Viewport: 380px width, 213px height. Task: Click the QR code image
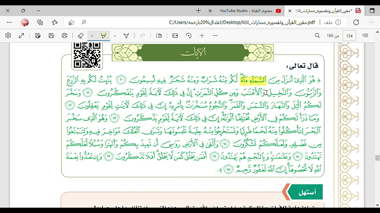coord(87,55)
